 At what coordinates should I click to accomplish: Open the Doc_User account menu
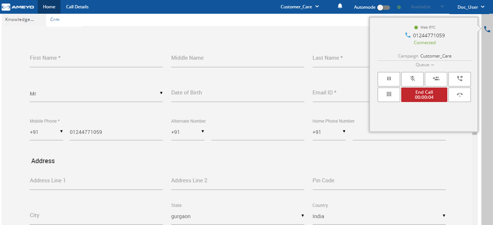click(x=471, y=7)
